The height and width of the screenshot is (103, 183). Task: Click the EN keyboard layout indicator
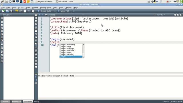(157, 1)
